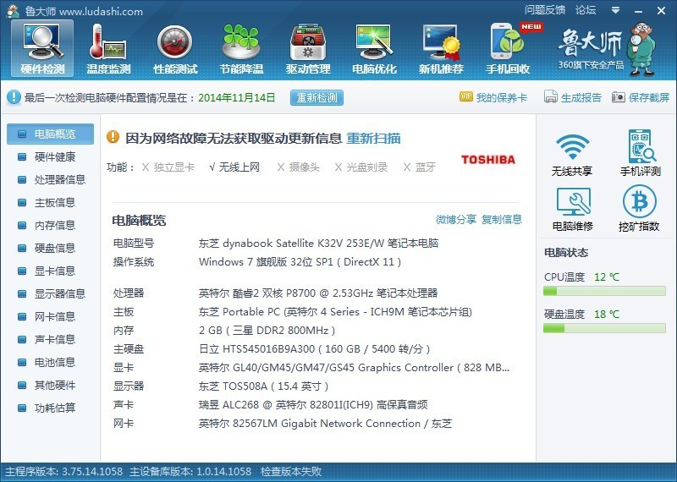
Task: Click the 独立显卡 feature indicator
Action: [x=168, y=167]
